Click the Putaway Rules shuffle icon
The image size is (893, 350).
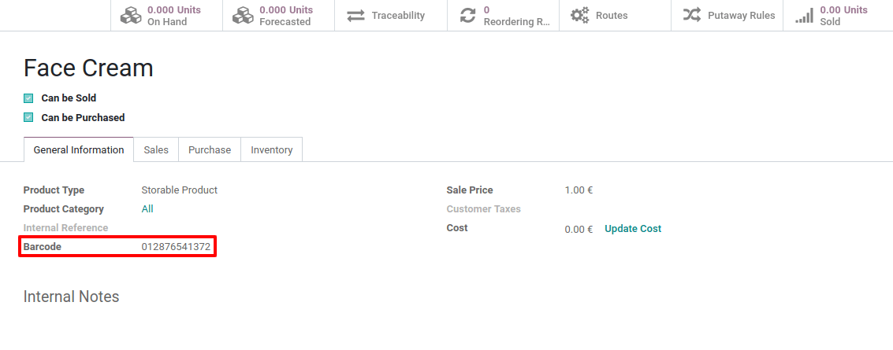click(x=692, y=16)
